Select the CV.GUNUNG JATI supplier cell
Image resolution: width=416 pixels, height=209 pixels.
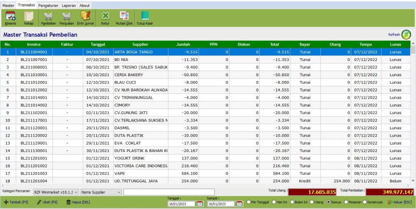pyautogui.click(x=141, y=113)
